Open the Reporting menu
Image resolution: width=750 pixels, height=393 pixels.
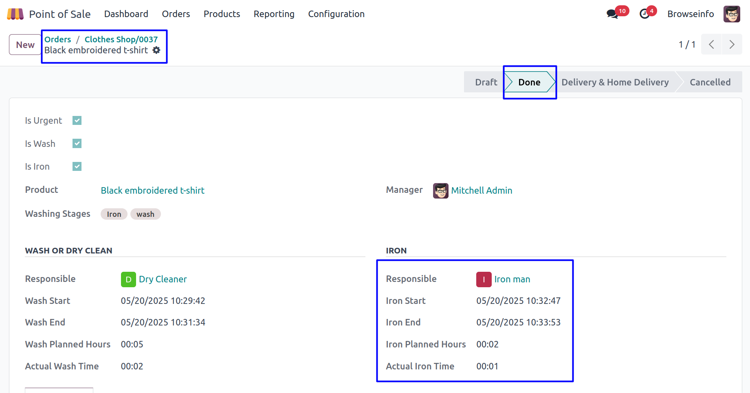274,14
